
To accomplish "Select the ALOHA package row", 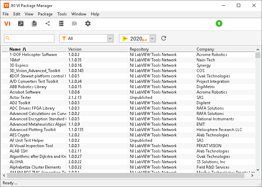I will pyautogui.click(x=128, y=162).
